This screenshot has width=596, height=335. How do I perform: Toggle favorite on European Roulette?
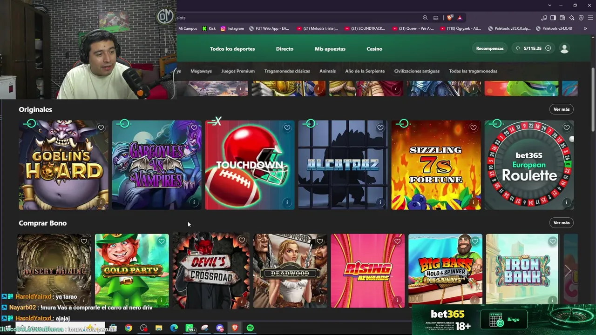(567, 127)
